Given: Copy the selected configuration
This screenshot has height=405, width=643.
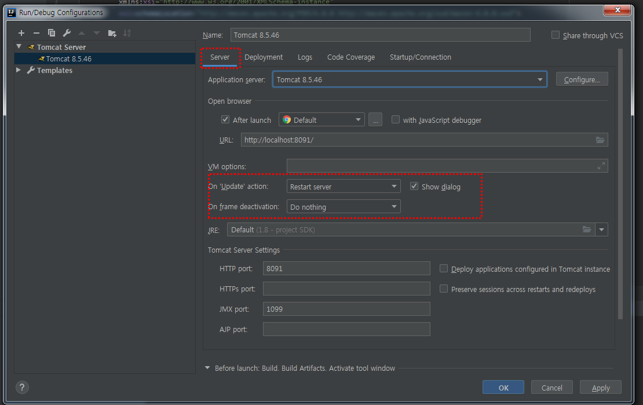Looking at the screenshot, I should click(51, 33).
